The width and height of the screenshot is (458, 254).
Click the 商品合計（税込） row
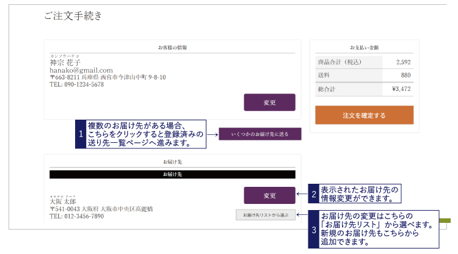click(x=364, y=62)
